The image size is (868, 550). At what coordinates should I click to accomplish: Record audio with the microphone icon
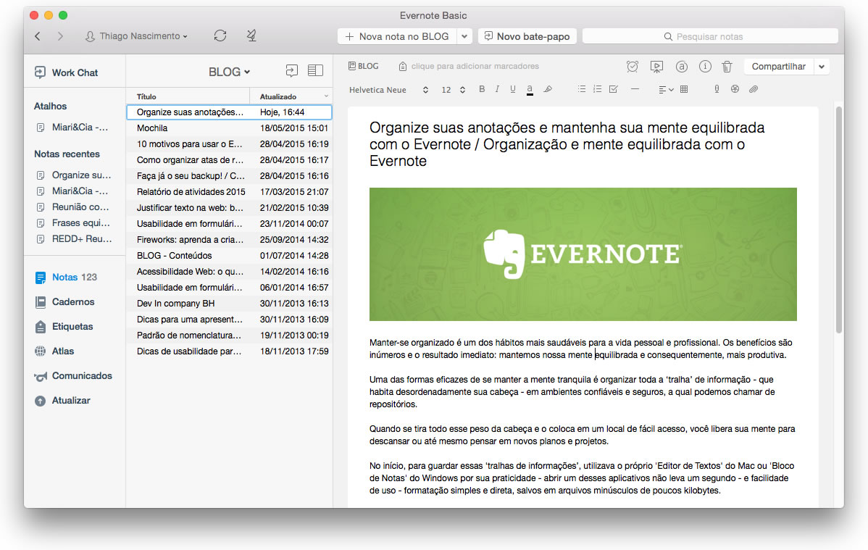[x=717, y=90]
